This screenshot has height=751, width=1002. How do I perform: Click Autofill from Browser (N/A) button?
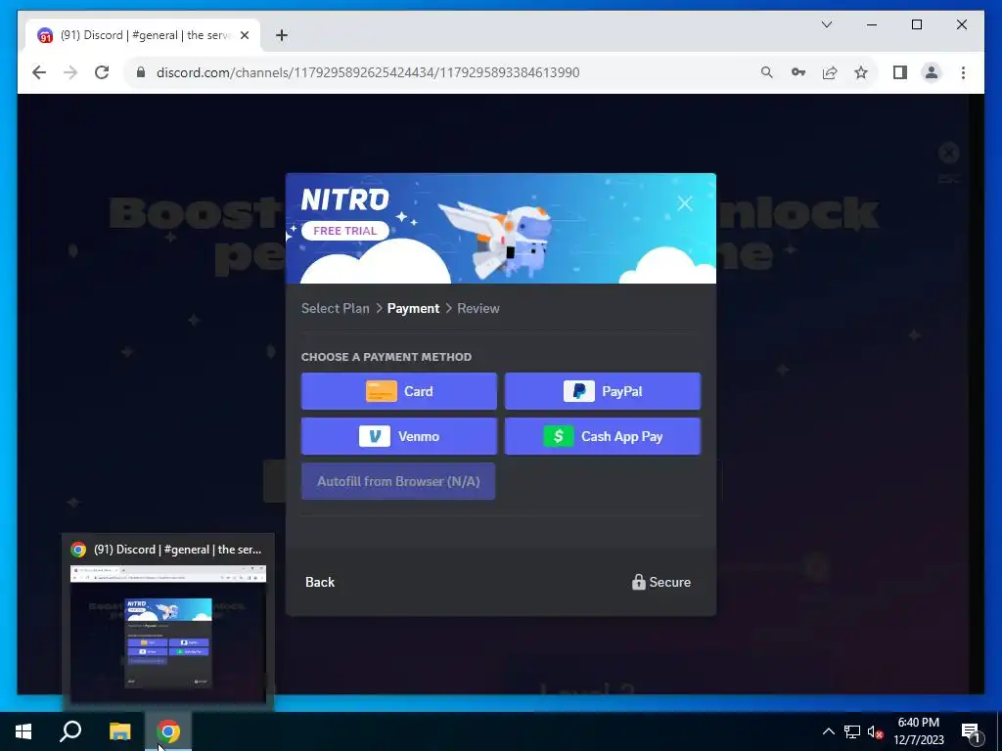point(398,481)
